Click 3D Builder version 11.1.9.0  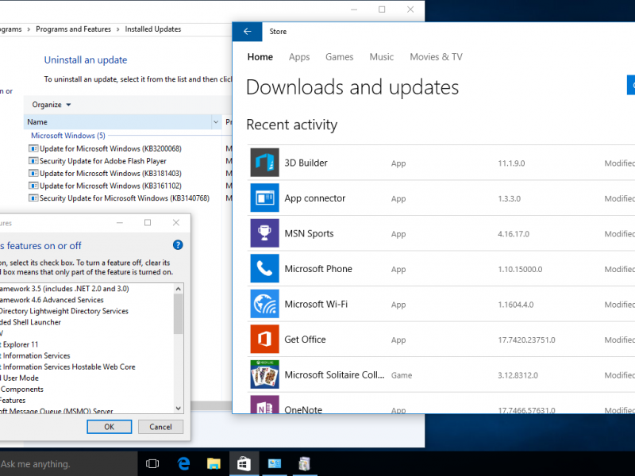(x=511, y=163)
